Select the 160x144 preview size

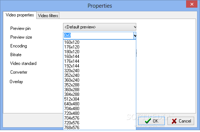[x=100, y=57]
